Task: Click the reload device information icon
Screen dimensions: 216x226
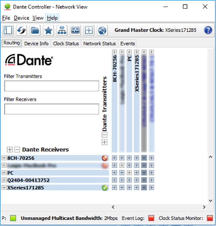Action: click(22, 30)
